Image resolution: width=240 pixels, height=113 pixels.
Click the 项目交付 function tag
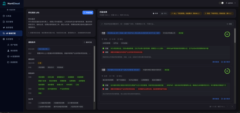50,67
